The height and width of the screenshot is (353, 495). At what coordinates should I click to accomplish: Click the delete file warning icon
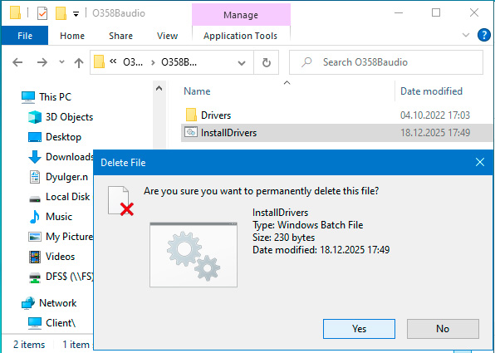[121, 201]
